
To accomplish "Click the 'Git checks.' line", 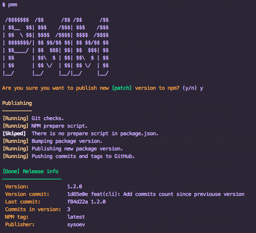I will [x=48, y=118].
